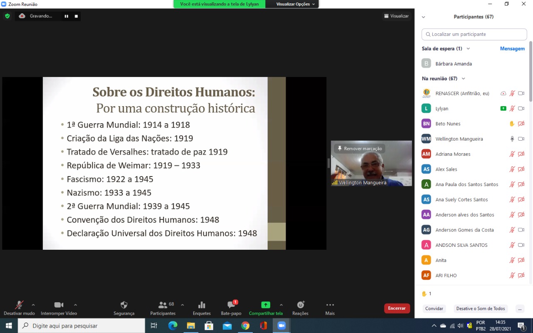This screenshot has width=533, height=333.
Task: Toggle Adriana Moraes muted microphone icon
Action: click(512, 154)
